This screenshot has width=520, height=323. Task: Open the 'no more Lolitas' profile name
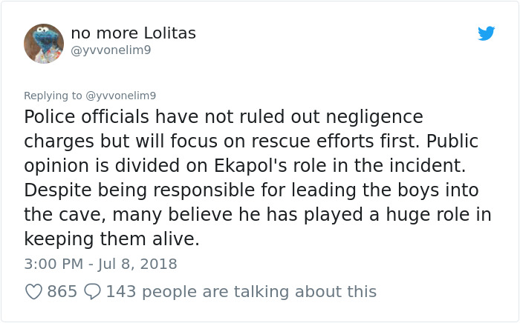(x=133, y=33)
